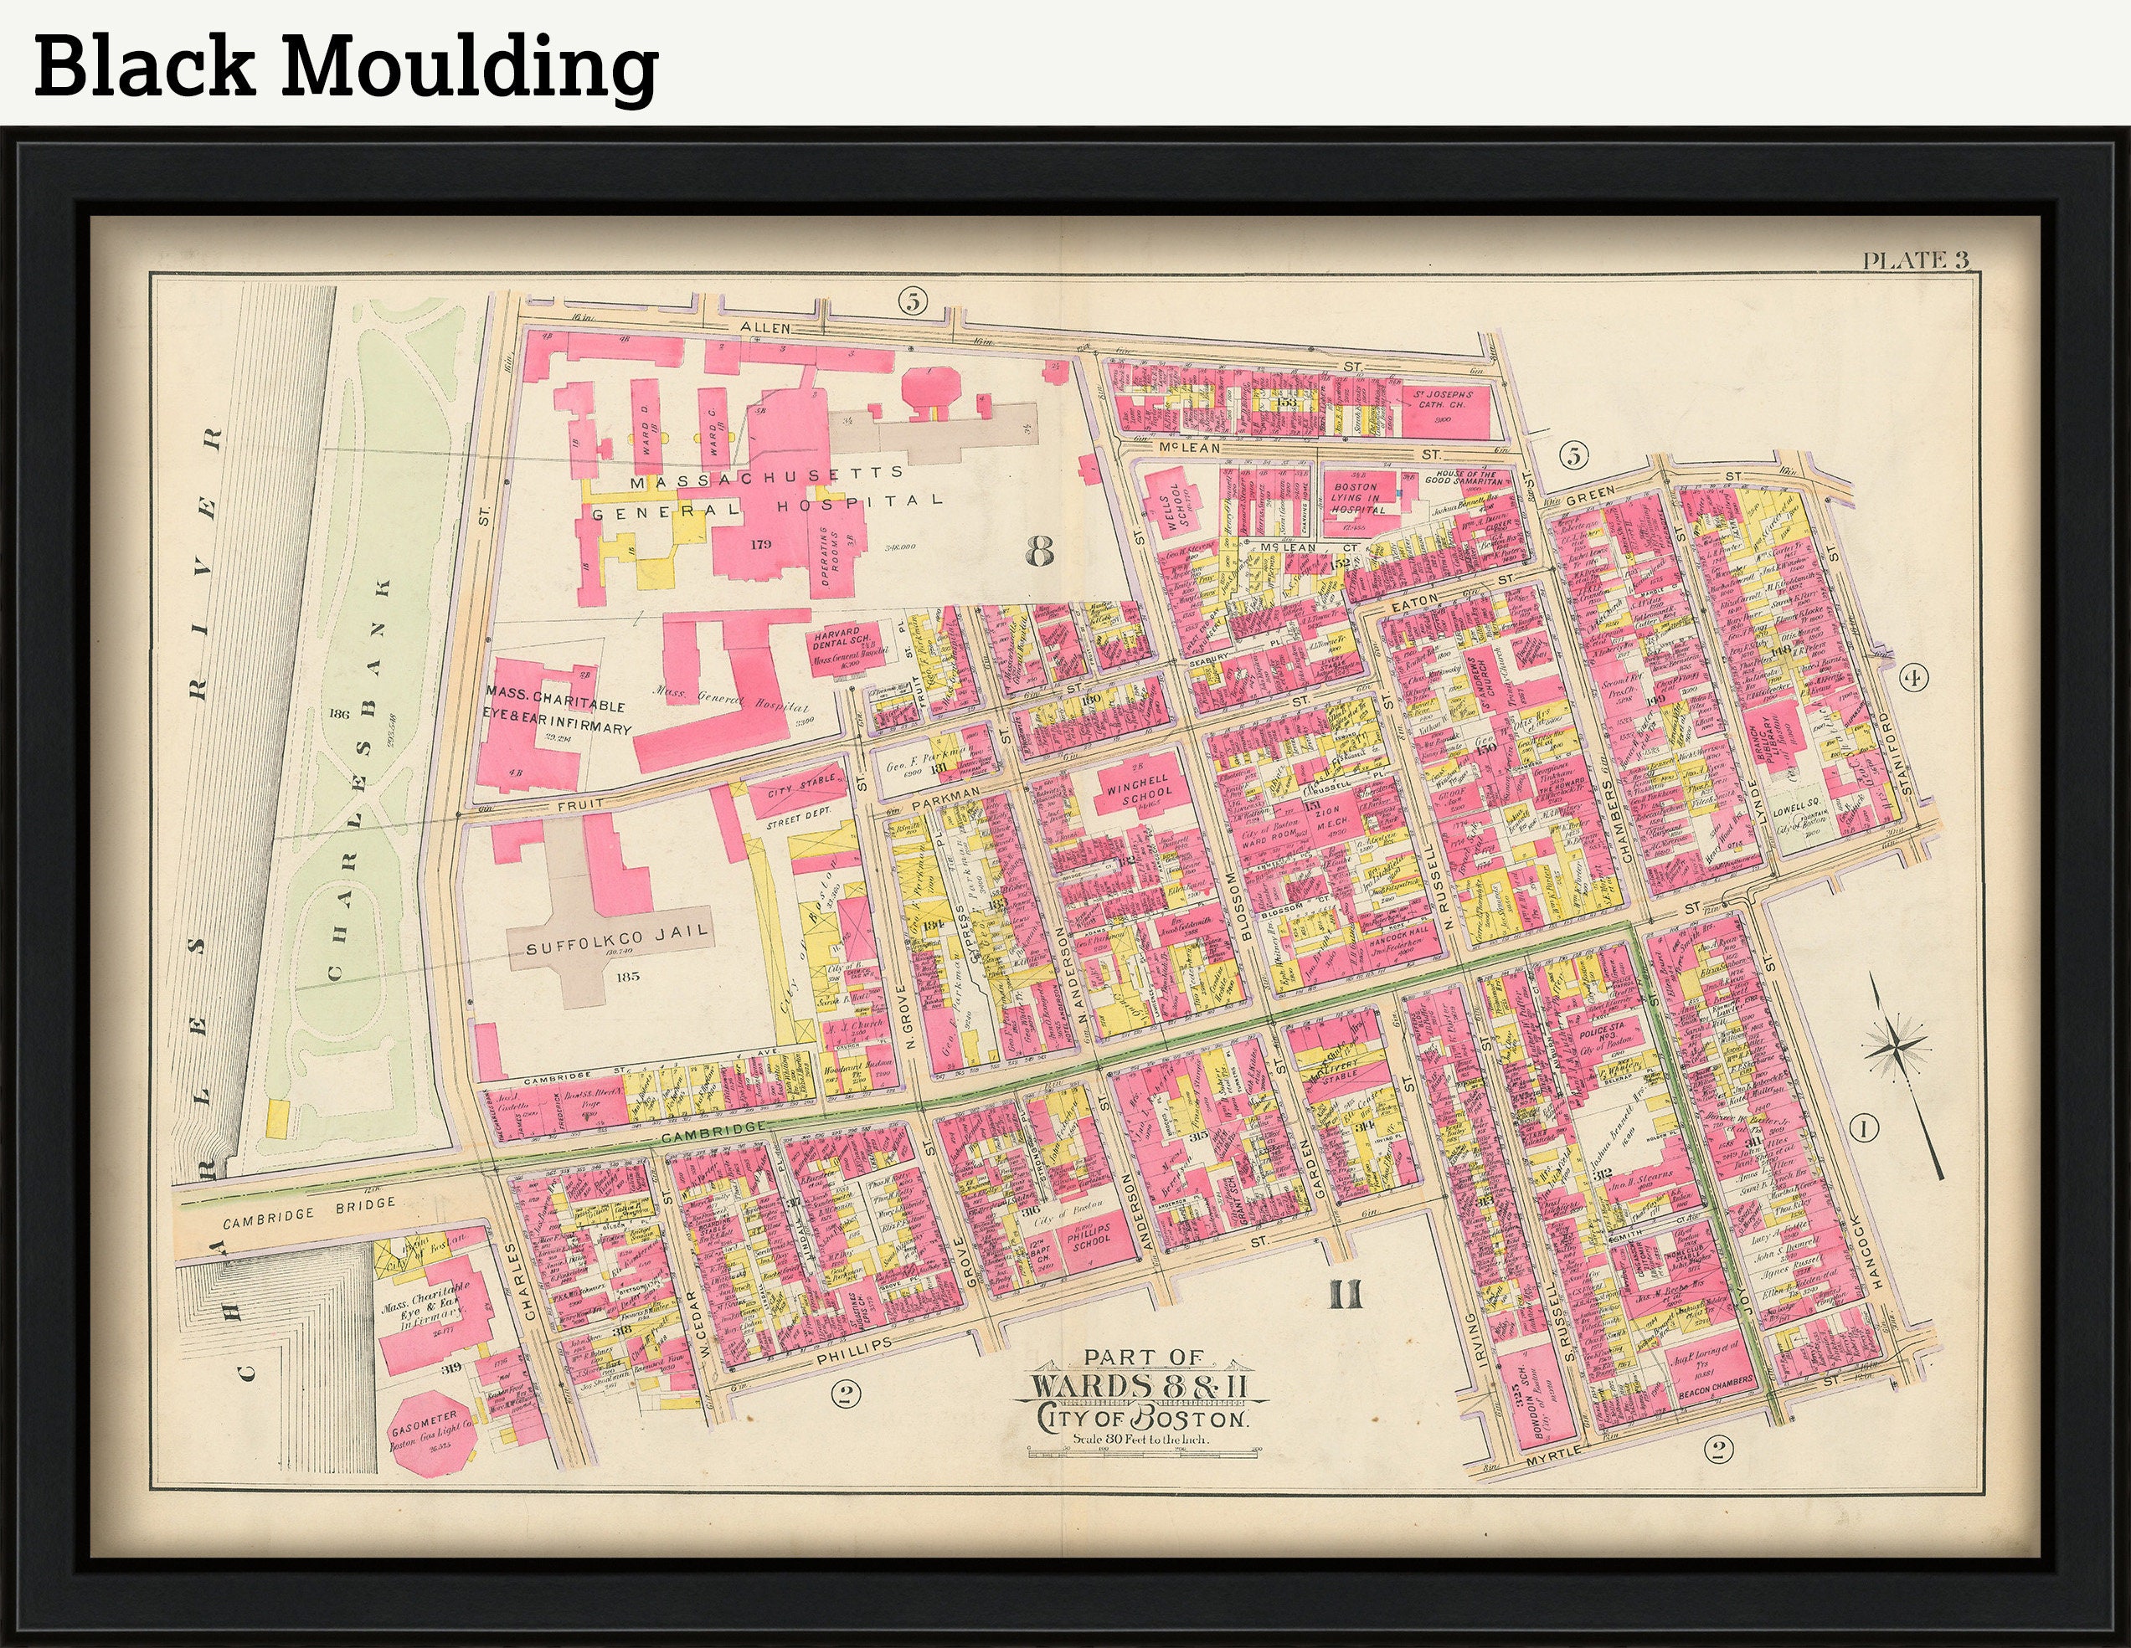Click the 'WARD D' hospital wing label
This screenshot has height=1648, width=2131.
click(x=646, y=430)
